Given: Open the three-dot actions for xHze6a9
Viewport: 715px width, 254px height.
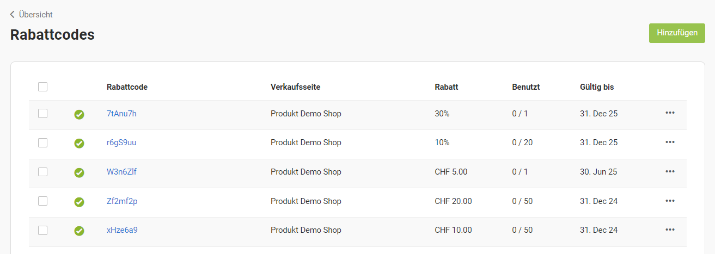Looking at the screenshot, I should click(670, 230).
